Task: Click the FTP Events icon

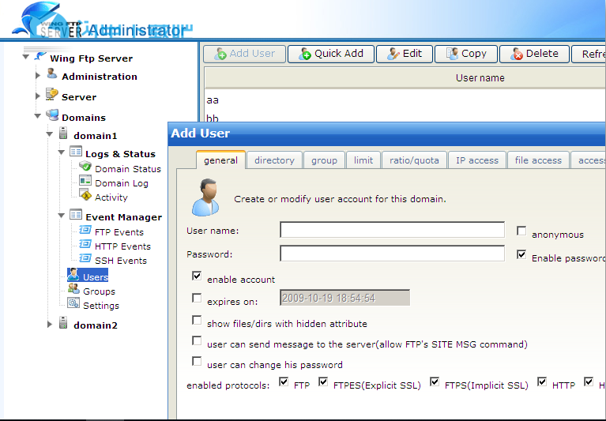Action: tap(85, 230)
